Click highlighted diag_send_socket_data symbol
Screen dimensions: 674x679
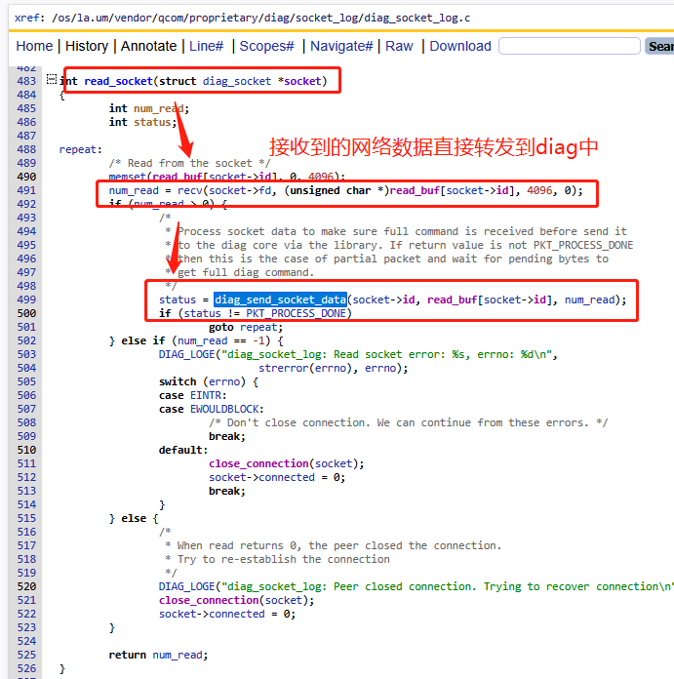tap(280, 300)
